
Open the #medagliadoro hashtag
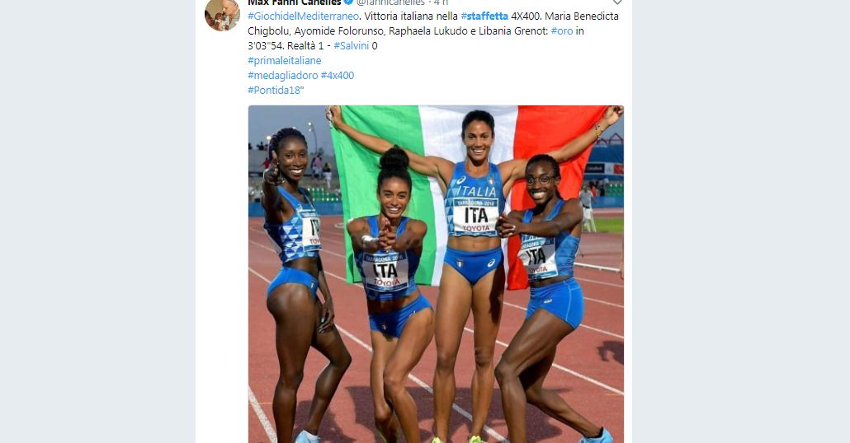click(283, 75)
